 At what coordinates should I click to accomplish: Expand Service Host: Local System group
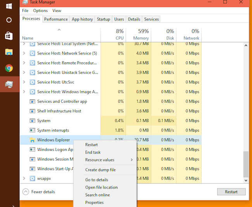[x=24, y=44]
